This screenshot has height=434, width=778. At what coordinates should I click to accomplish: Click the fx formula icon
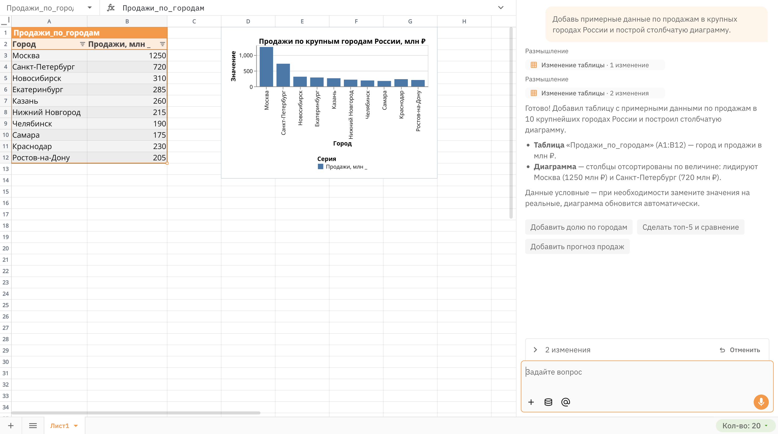tap(111, 8)
